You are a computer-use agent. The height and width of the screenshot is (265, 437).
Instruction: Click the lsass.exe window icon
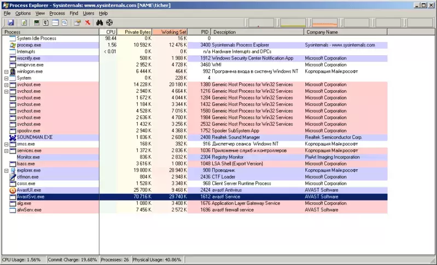coord(13,164)
